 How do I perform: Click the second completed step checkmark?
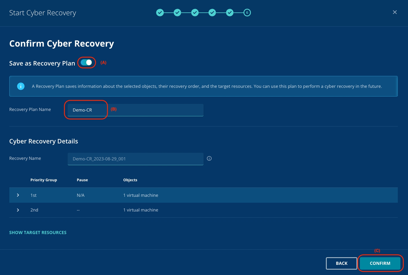pyautogui.click(x=178, y=13)
